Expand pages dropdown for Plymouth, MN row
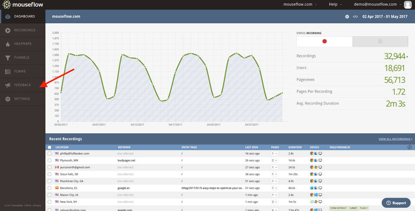 274,160
